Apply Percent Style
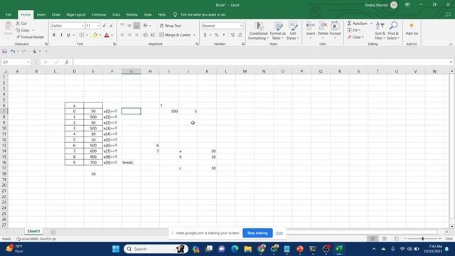Screen dimensions: 455x256 pos(216,35)
